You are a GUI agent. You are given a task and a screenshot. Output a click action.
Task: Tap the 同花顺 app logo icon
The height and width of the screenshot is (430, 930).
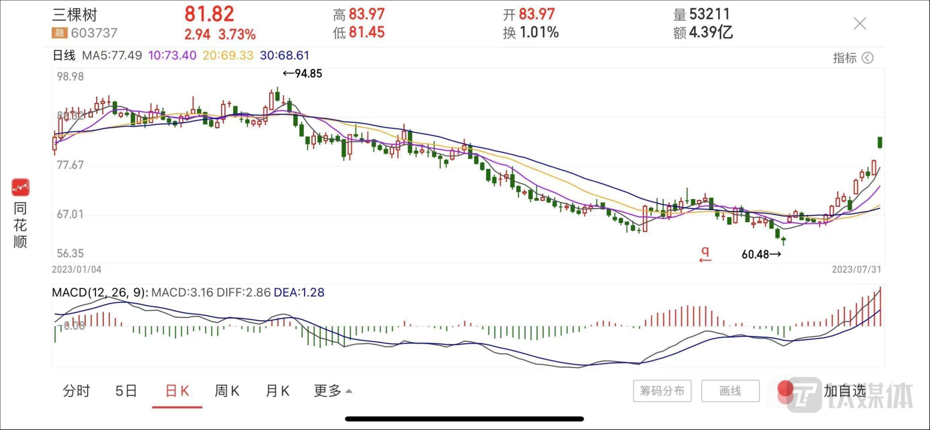[20, 187]
